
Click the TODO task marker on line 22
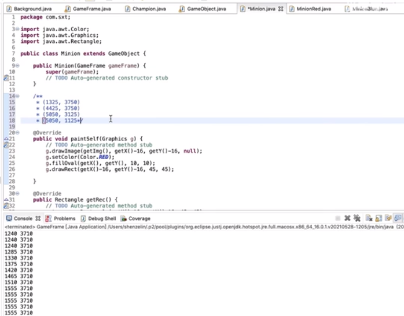point(6,145)
